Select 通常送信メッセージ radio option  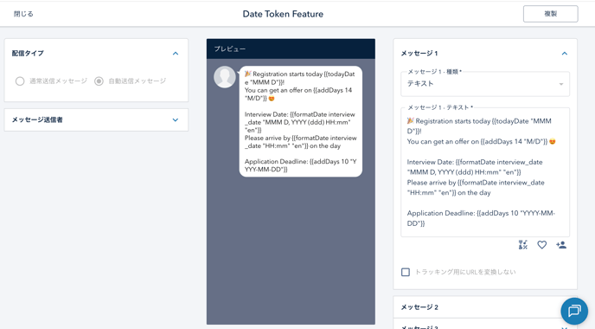click(x=20, y=81)
